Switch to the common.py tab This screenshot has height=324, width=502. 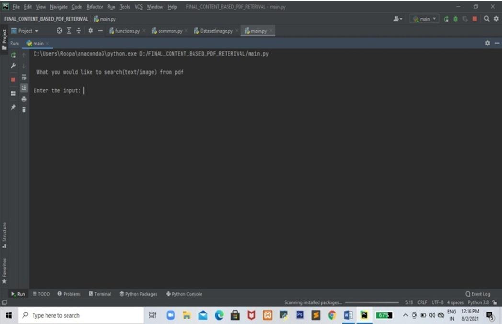[170, 31]
